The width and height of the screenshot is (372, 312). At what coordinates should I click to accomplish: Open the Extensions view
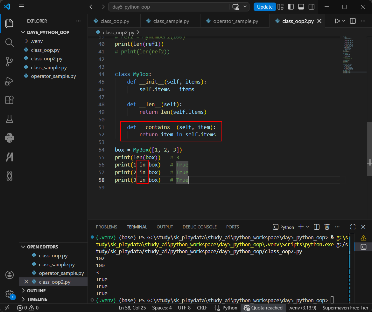9,100
